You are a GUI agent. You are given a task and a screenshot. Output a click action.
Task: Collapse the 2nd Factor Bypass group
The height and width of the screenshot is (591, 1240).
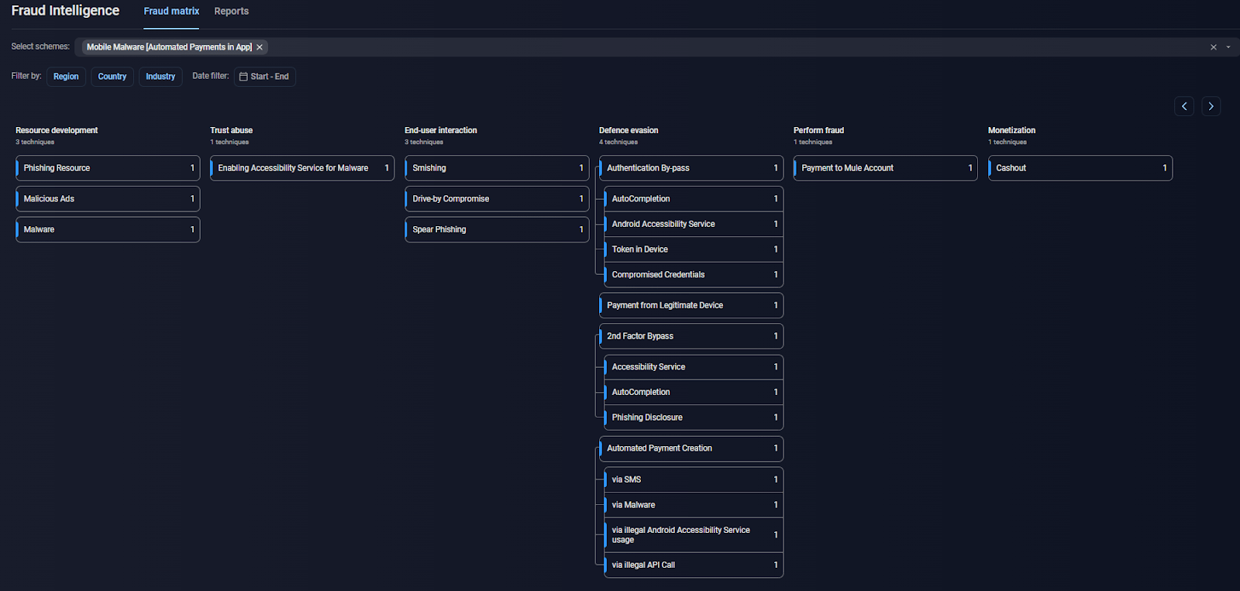click(x=691, y=336)
